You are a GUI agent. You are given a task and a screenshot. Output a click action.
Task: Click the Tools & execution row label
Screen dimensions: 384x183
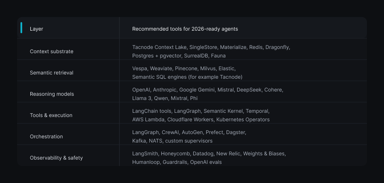51,115
